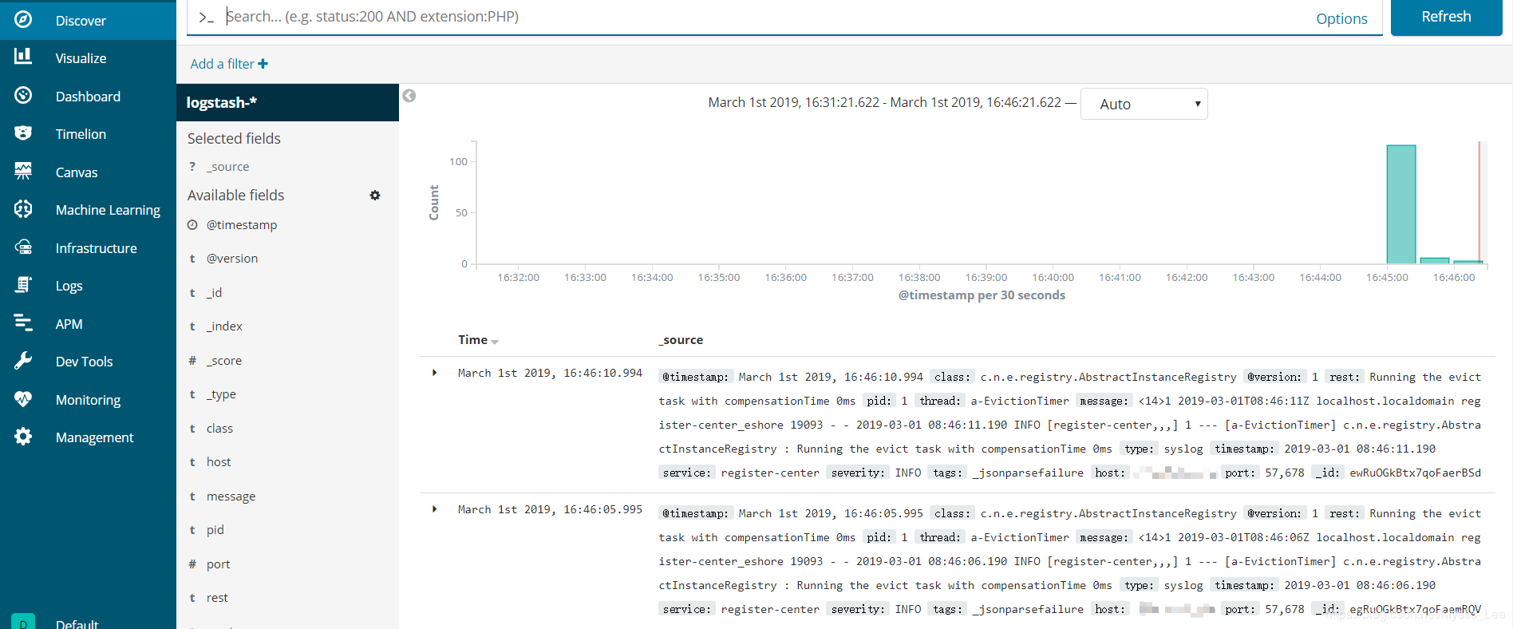Screen dimensions: 1513x629
Task: Select the class field in list
Action: click(219, 429)
